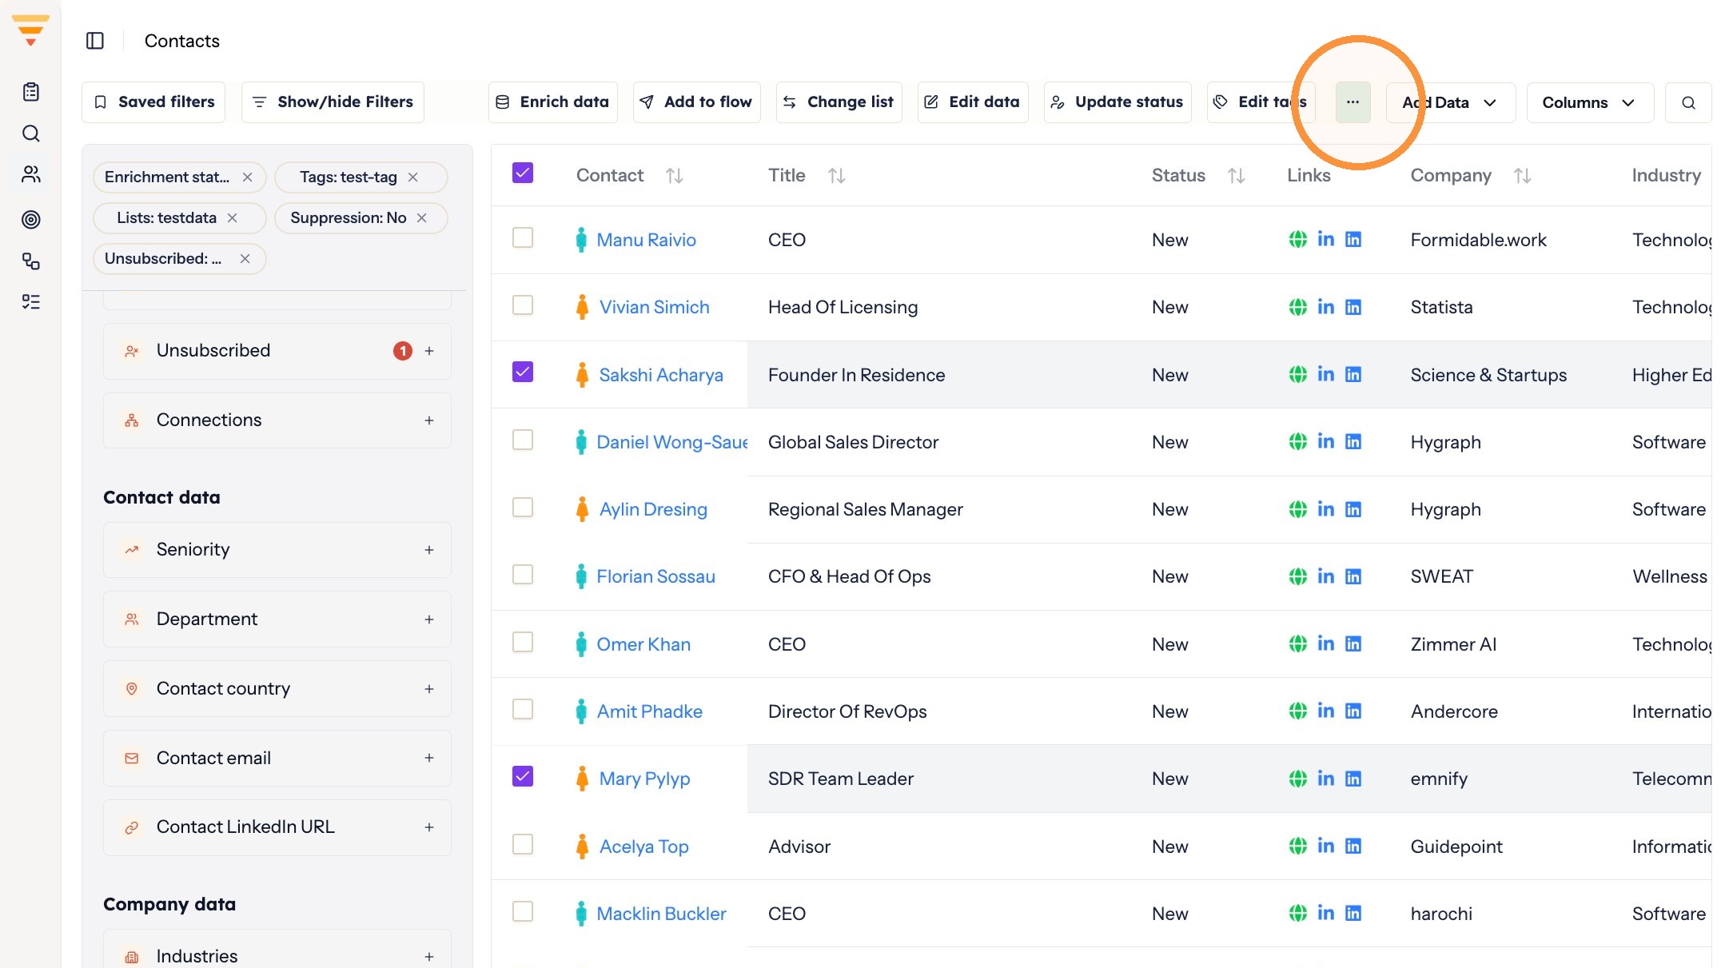Select the checkbox for Omer Khan
The height and width of the screenshot is (968, 1733).
point(523,642)
